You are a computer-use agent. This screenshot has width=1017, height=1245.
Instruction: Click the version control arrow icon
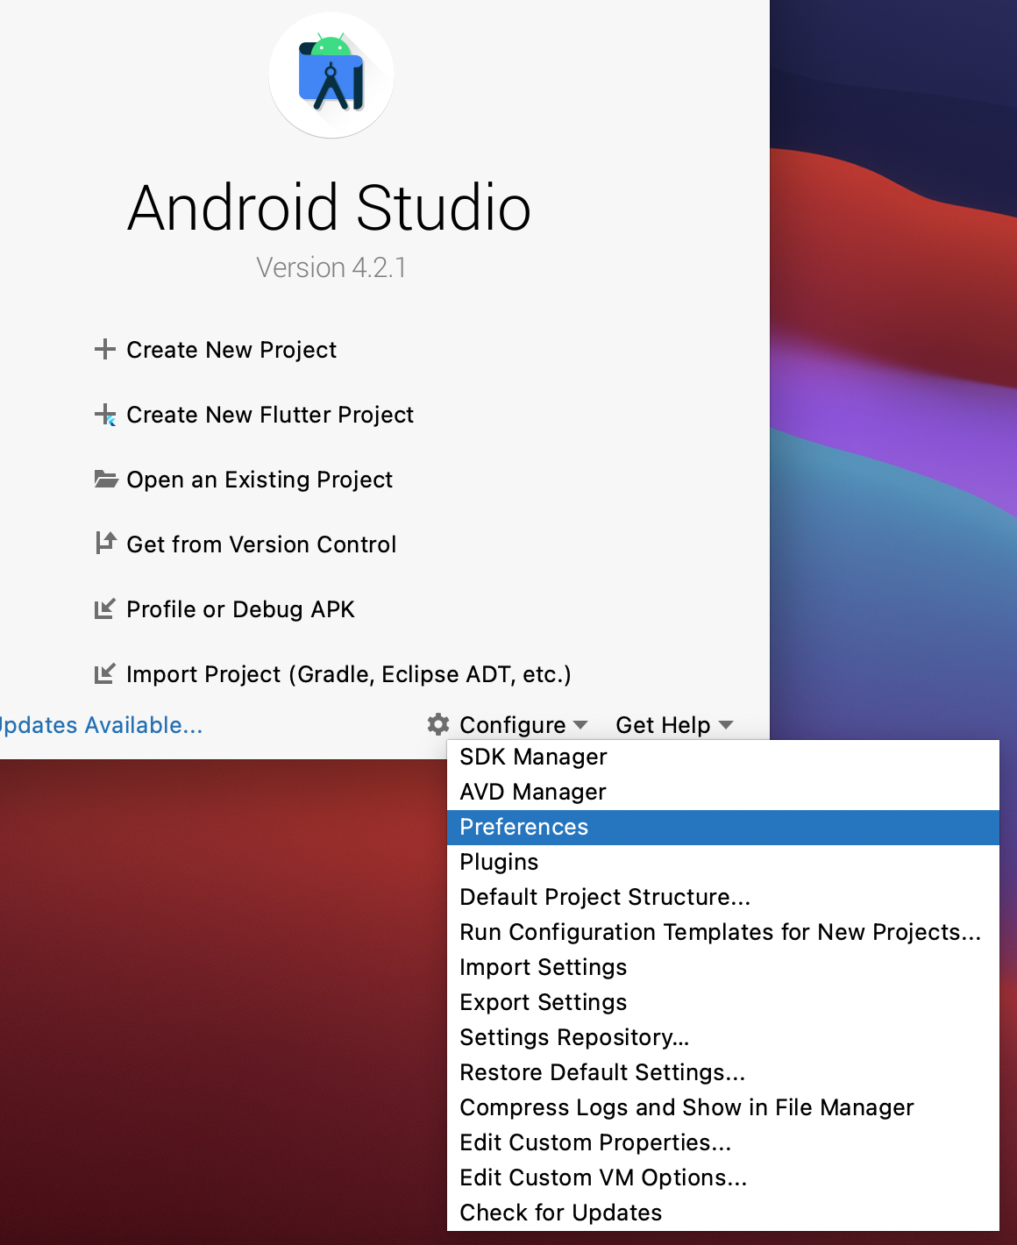tap(105, 544)
